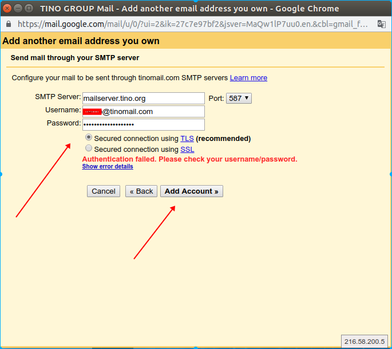Image resolution: width=392 pixels, height=349 pixels.
Task: Click the 216.58.200.5 IP address label
Action: pos(365,342)
